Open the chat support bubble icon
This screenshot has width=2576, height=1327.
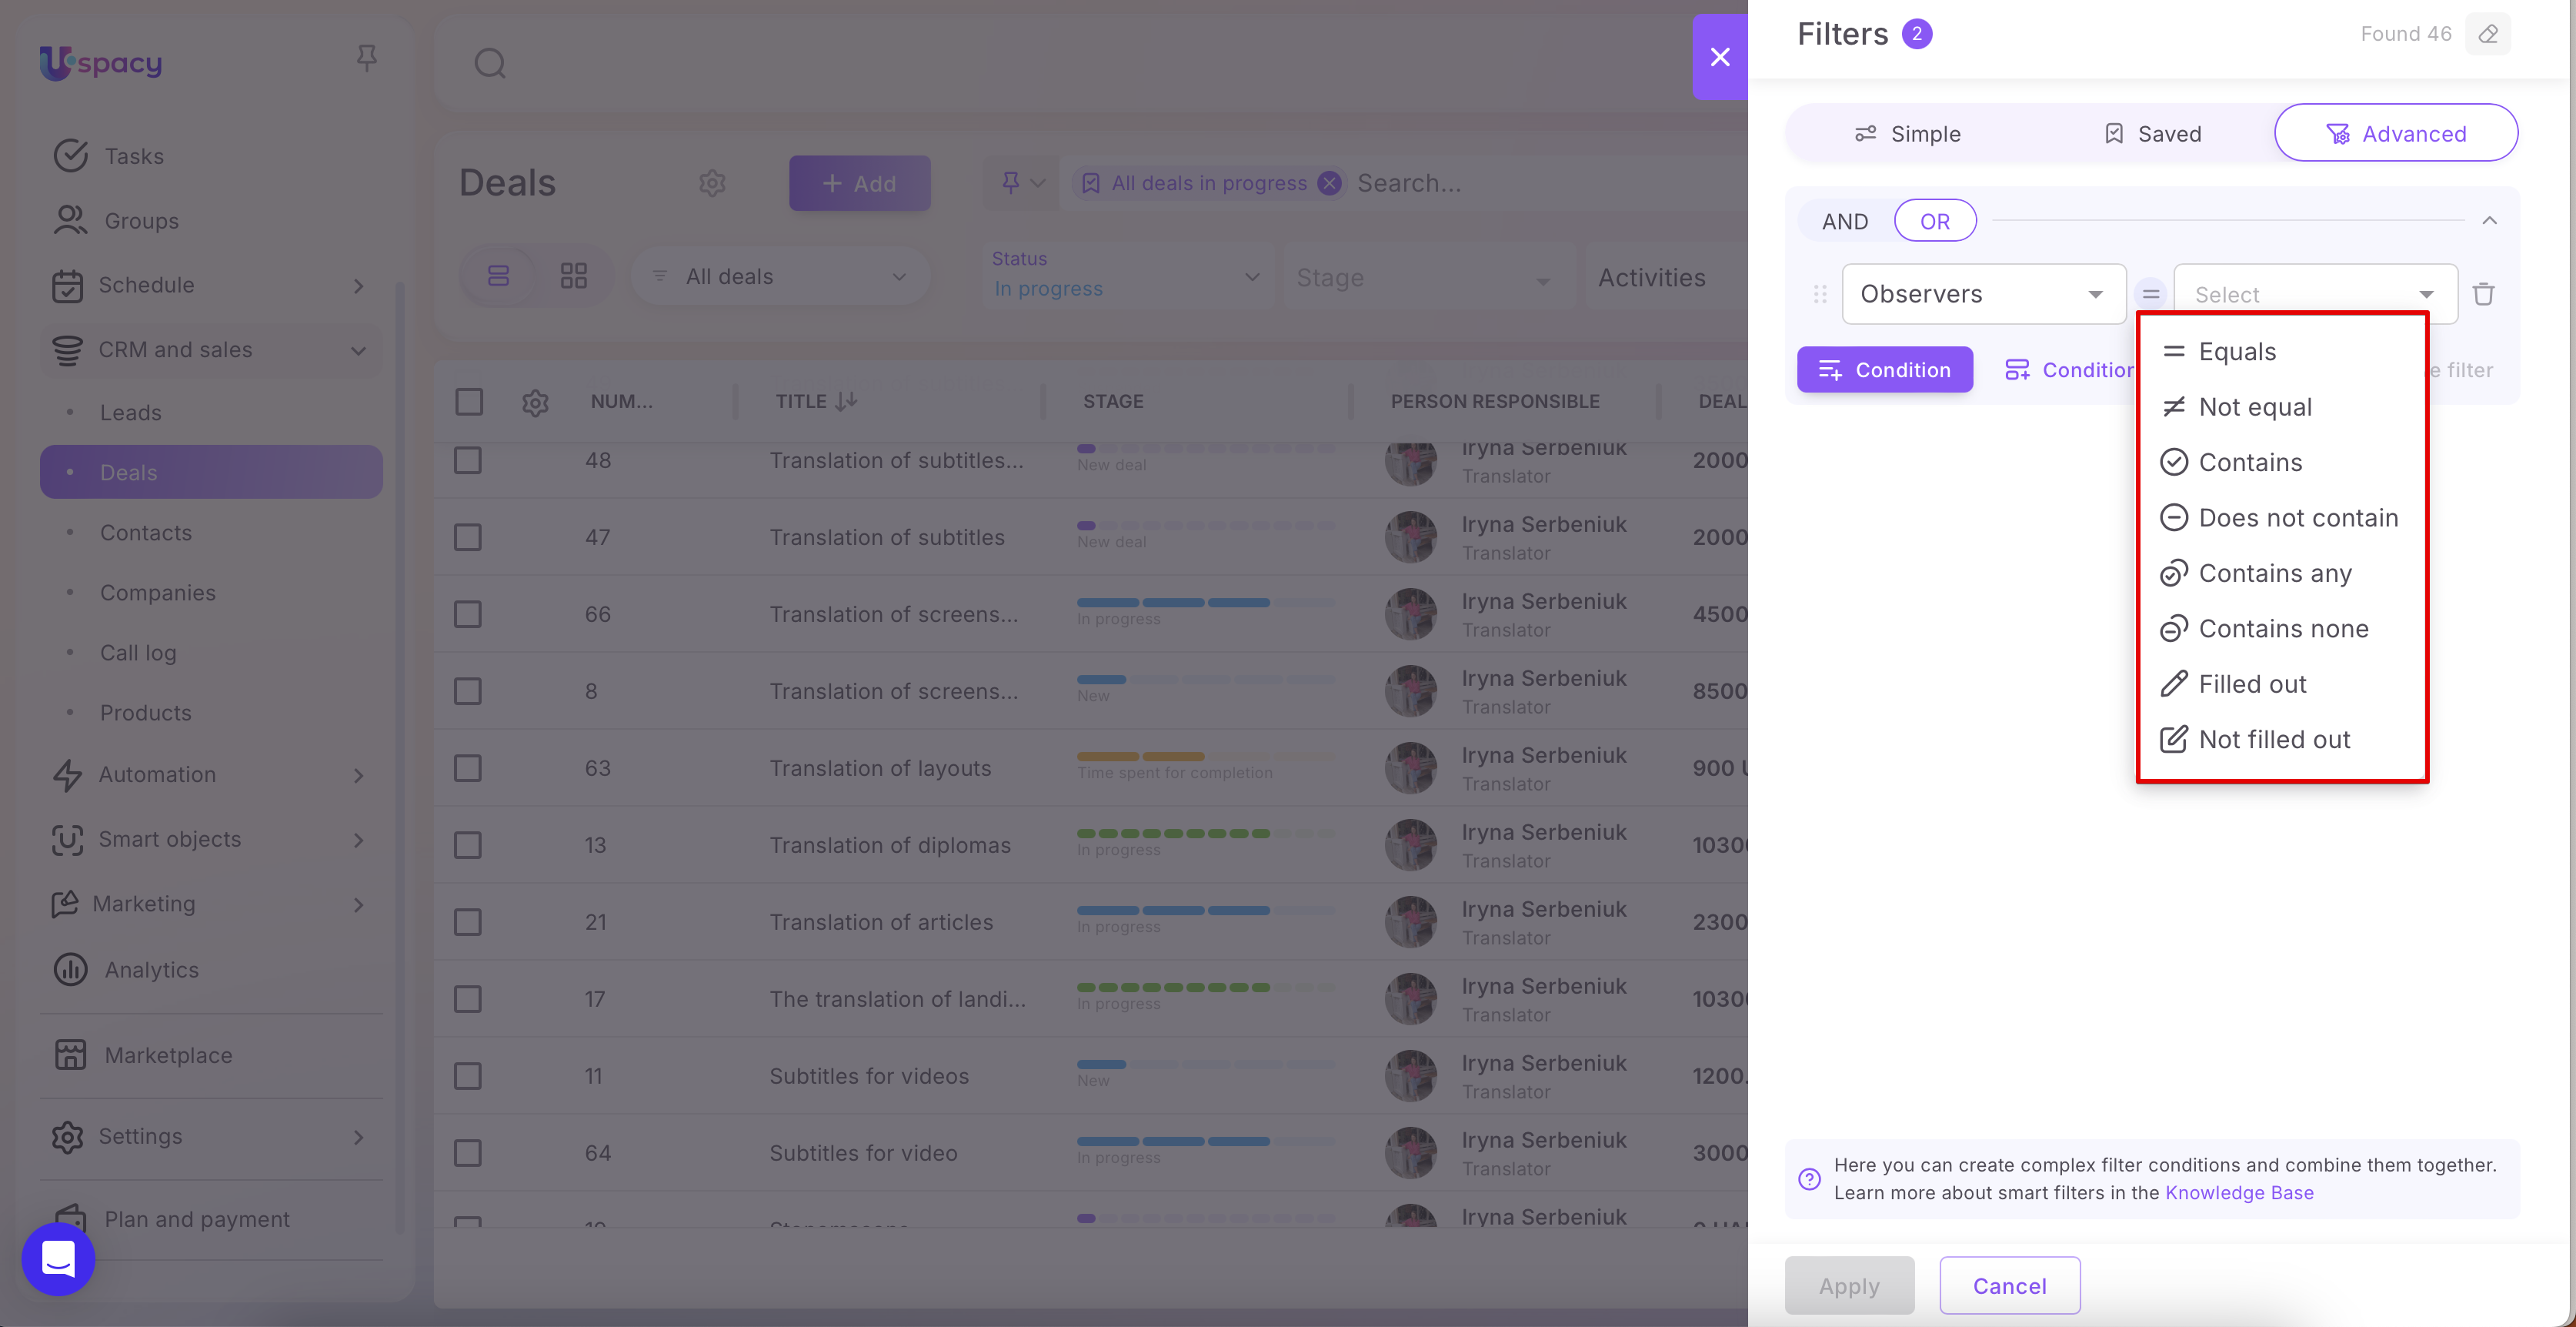(58, 1258)
